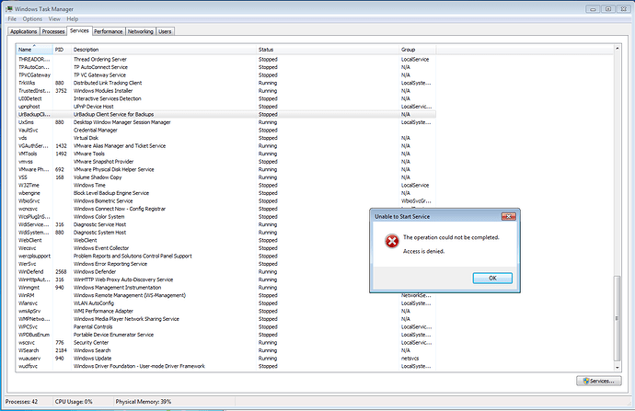Screen dimensions: 635x411
Task: Maximize the Windows Task Manager window
Action: point(608,9)
